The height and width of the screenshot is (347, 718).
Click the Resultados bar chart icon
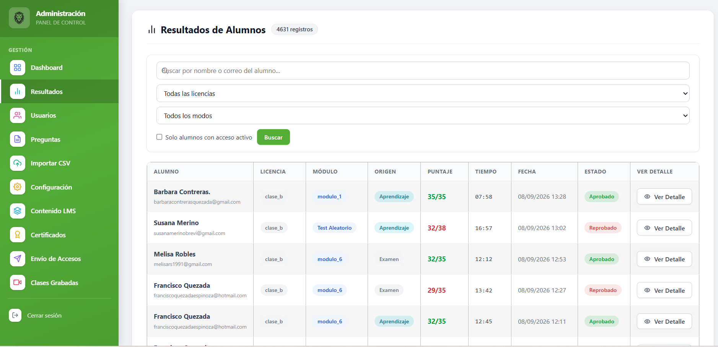pos(18,92)
